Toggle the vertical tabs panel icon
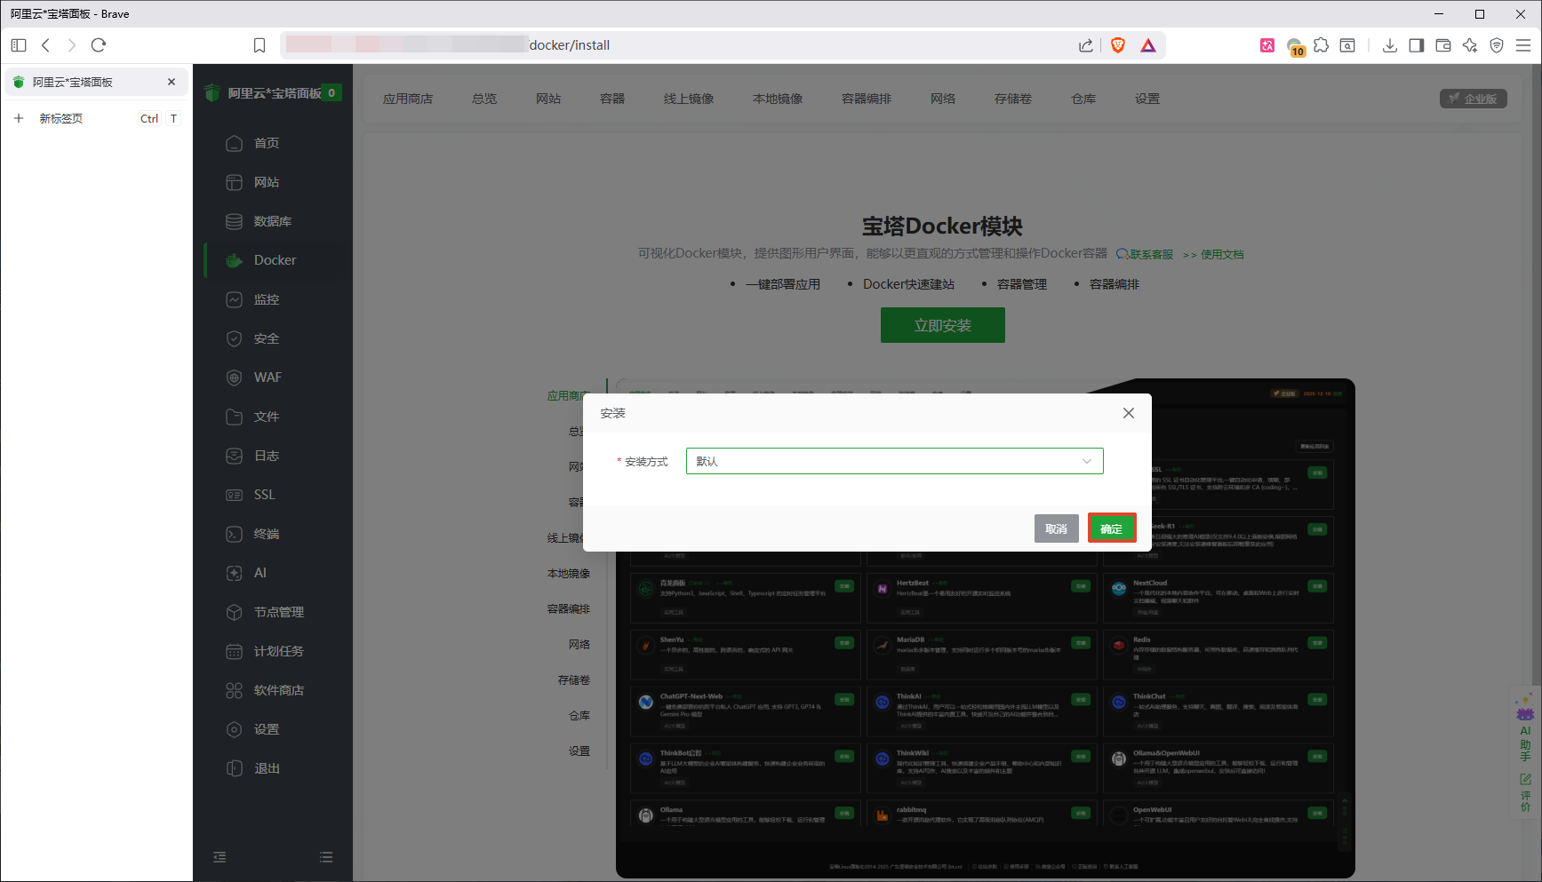This screenshot has width=1542, height=882. pyautogui.click(x=19, y=45)
